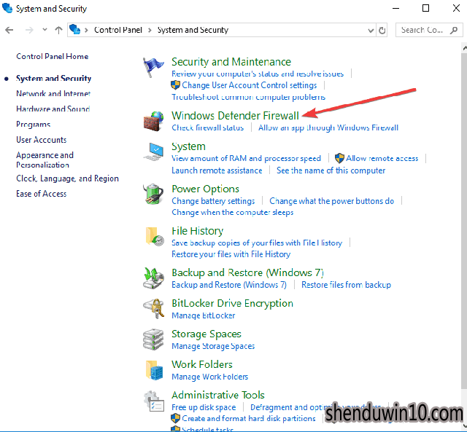Open the recent locations dropdown arrow
Image resolution: width=467 pixels, height=432 pixels.
[x=45, y=29]
